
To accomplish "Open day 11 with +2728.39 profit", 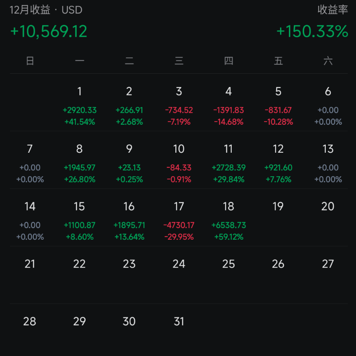I will (229, 163).
